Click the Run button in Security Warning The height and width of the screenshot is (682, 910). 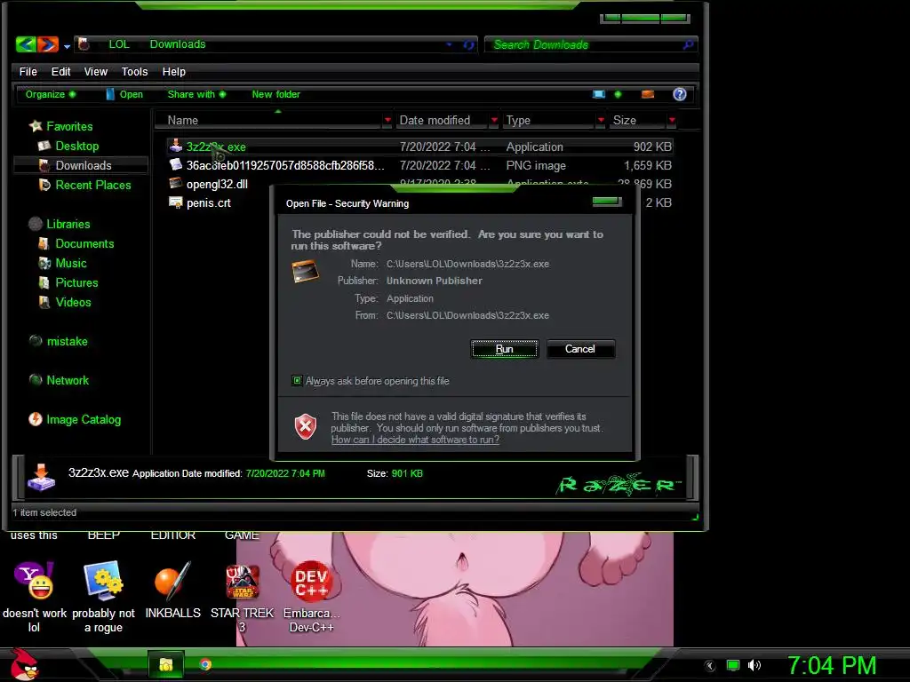[505, 349]
